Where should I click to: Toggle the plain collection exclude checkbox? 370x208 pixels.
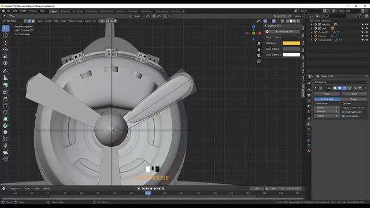pos(316,28)
